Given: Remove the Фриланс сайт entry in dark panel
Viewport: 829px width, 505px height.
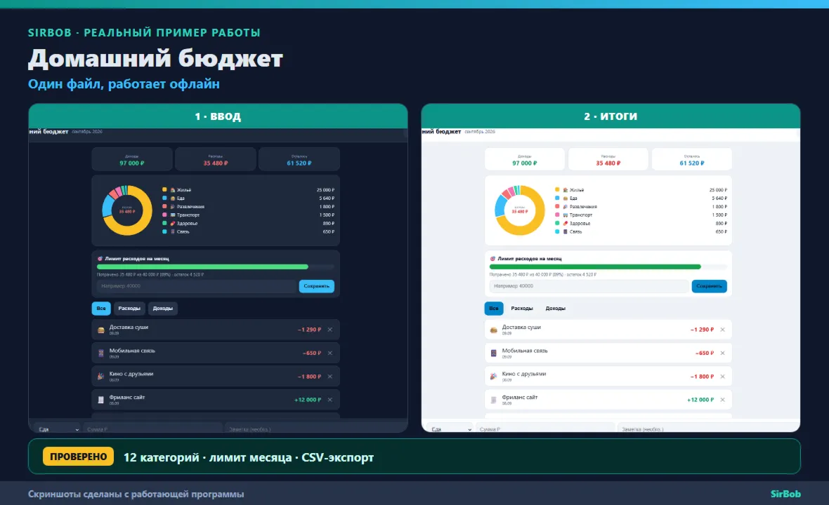Looking at the screenshot, I should pyautogui.click(x=330, y=400).
